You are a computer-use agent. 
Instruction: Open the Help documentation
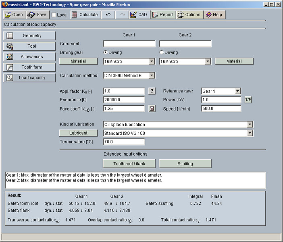[214, 15]
